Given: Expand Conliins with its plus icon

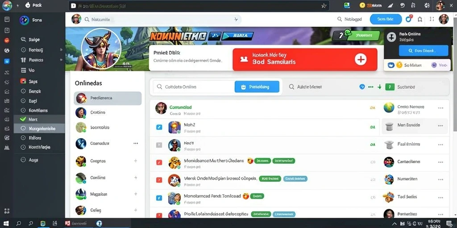Looking at the screenshot, I should 136,178.
